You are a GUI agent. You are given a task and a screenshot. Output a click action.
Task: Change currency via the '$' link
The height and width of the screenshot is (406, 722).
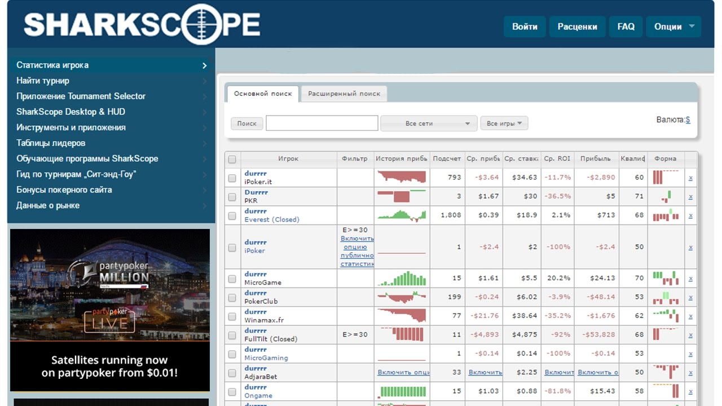[688, 120]
